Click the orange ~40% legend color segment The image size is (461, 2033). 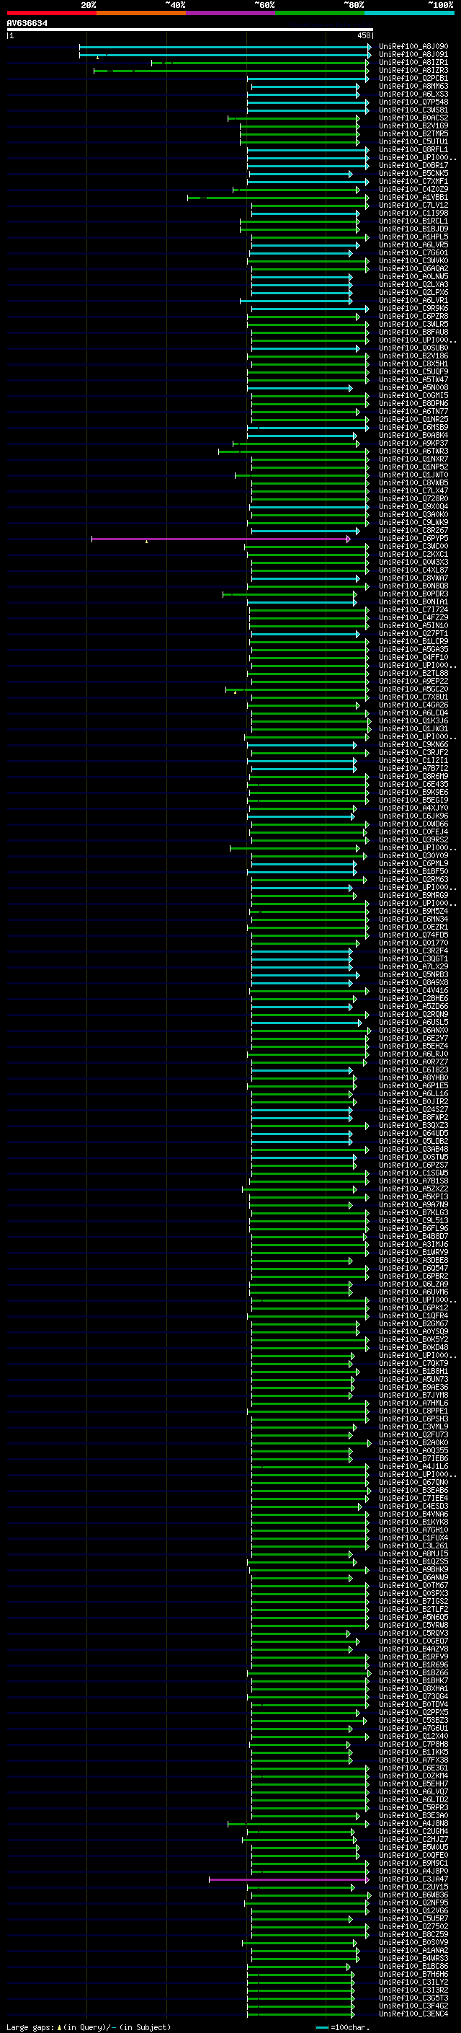141,13
